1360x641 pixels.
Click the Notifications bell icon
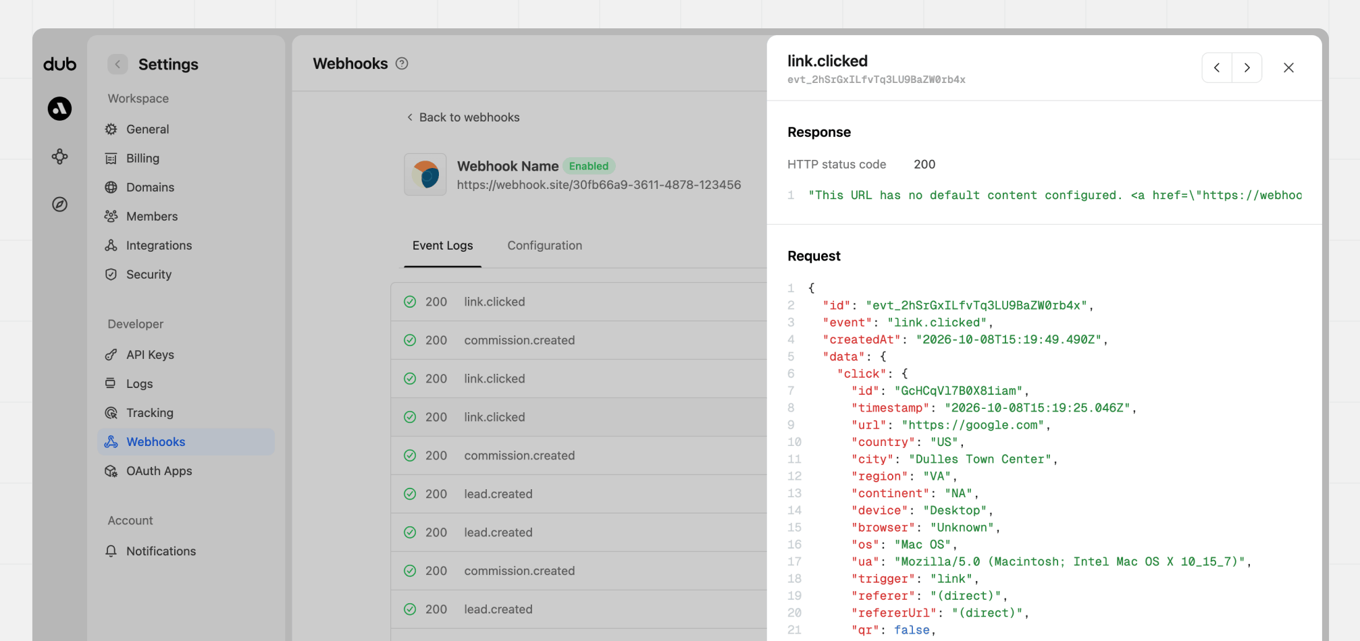[x=111, y=551]
